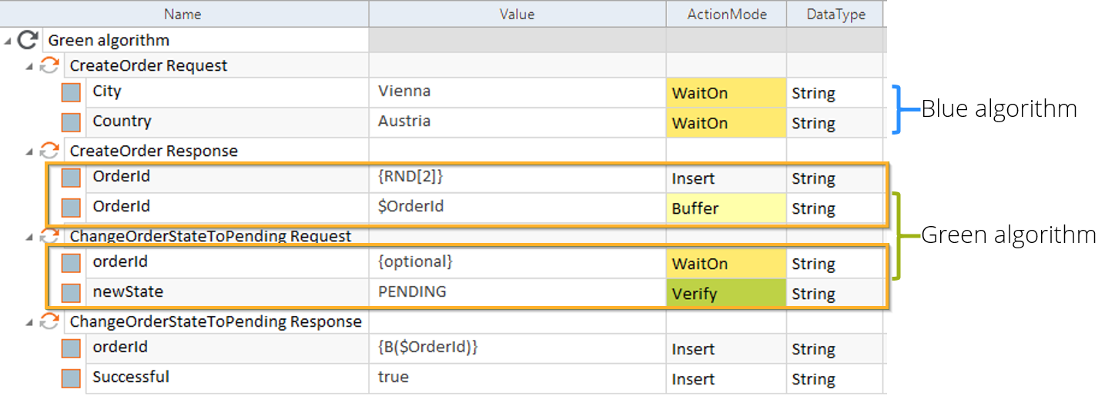Click the Value column header
1115x399 pixels.
click(x=517, y=14)
